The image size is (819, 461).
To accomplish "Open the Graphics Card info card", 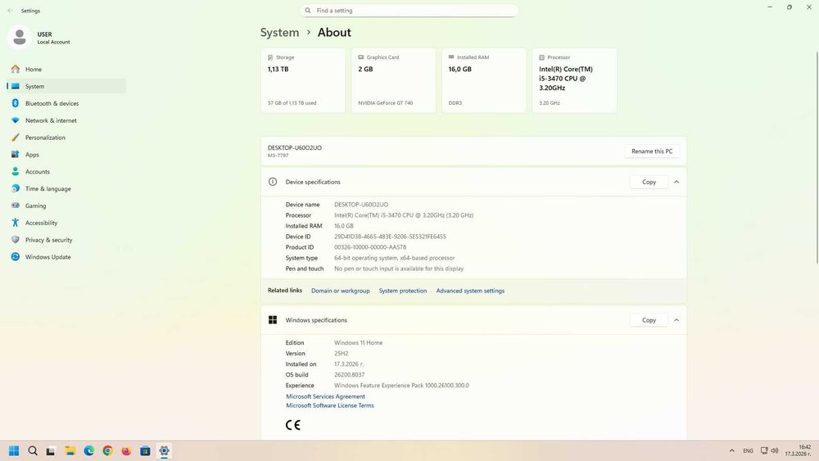I will tap(393, 80).
